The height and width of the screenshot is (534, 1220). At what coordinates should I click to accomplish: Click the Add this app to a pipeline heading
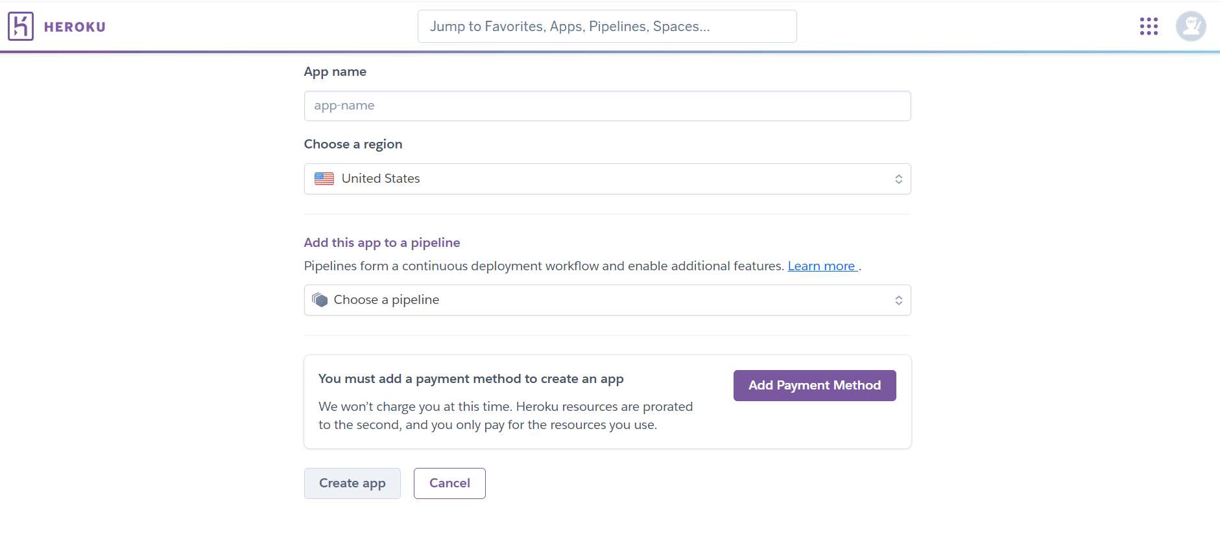coord(382,242)
